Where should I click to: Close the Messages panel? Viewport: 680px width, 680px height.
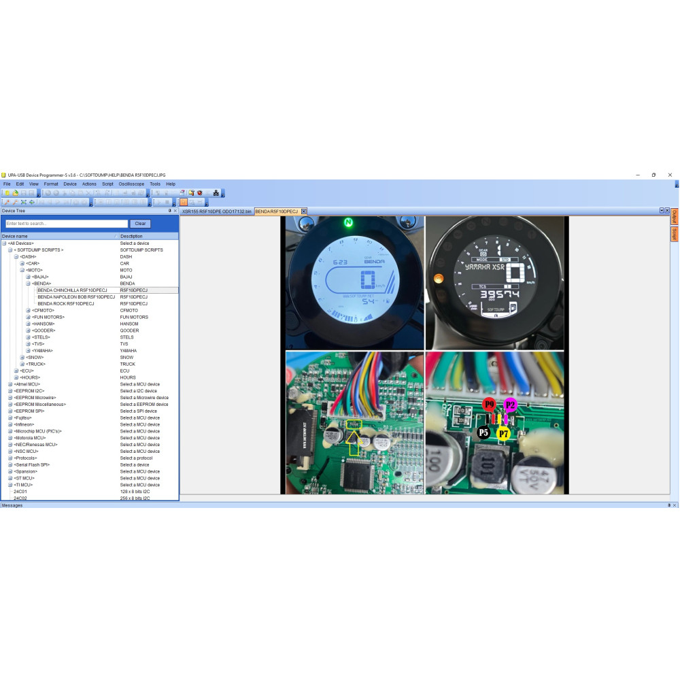pyautogui.click(x=675, y=505)
